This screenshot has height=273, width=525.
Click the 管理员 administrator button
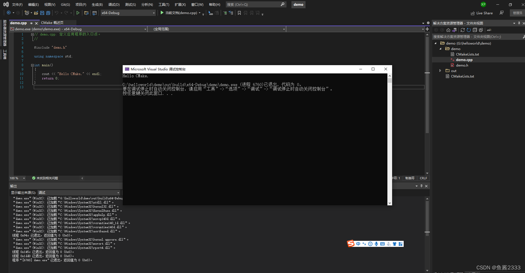[517, 13]
